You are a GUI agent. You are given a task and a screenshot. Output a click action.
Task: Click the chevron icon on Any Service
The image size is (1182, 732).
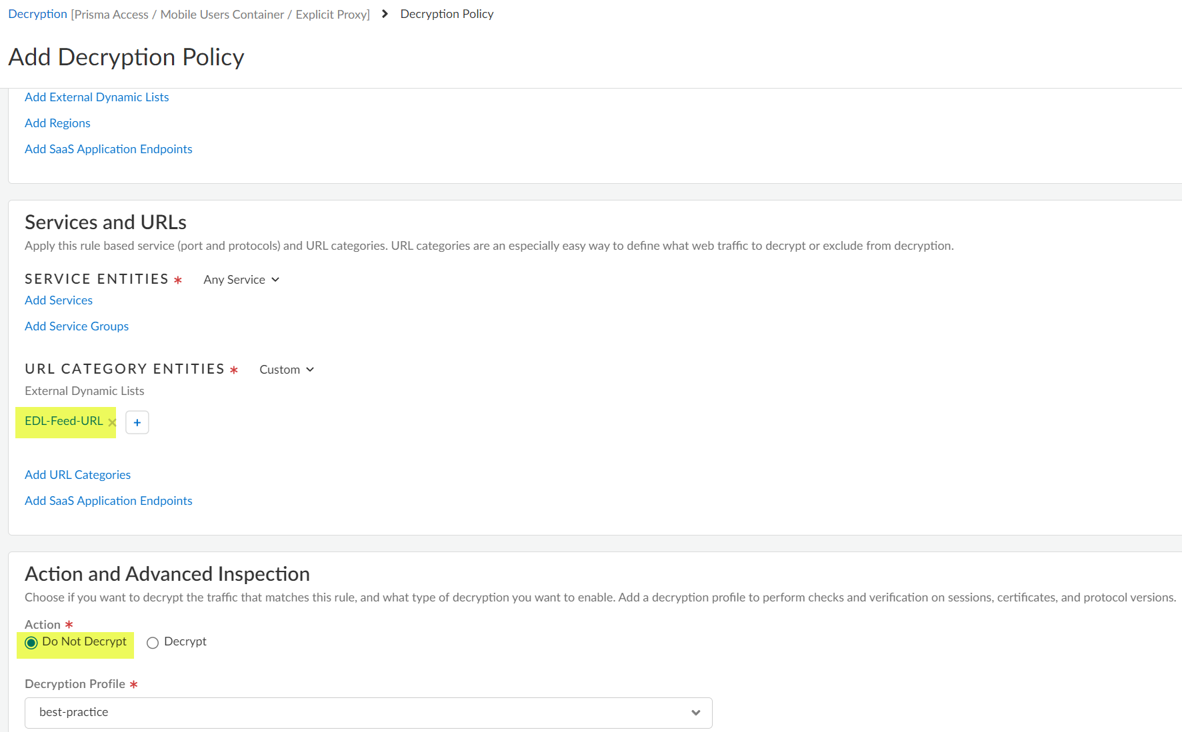[x=275, y=280]
